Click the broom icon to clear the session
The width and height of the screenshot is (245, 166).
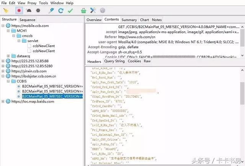tap(6, 11)
